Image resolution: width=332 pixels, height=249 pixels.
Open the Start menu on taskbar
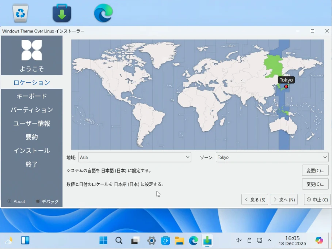click(103, 240)
